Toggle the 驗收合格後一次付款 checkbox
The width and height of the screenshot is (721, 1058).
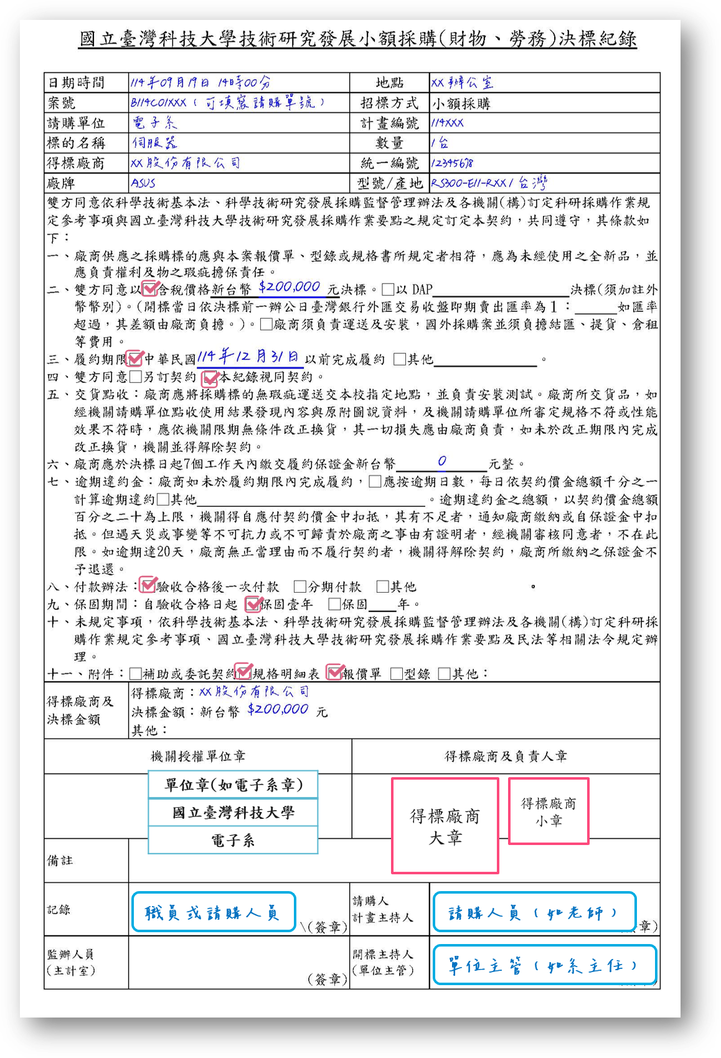click(x=148, y=586)
